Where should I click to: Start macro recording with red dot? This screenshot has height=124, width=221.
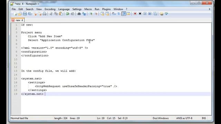click(135, 14)
